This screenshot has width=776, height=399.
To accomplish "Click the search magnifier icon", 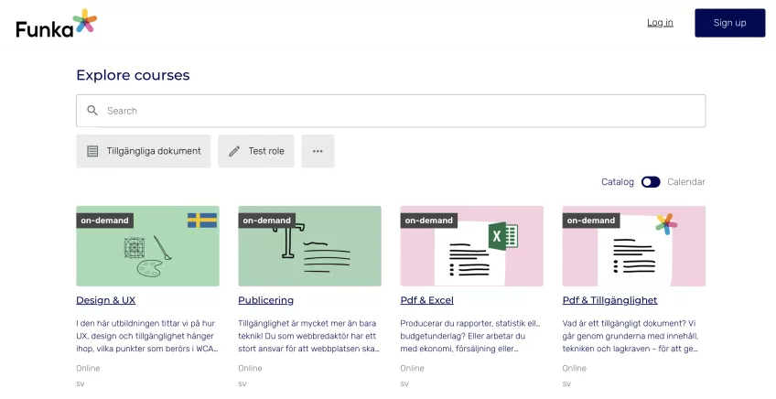I will pos(92,111).
